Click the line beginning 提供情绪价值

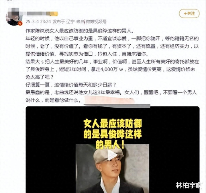[87, 54]
